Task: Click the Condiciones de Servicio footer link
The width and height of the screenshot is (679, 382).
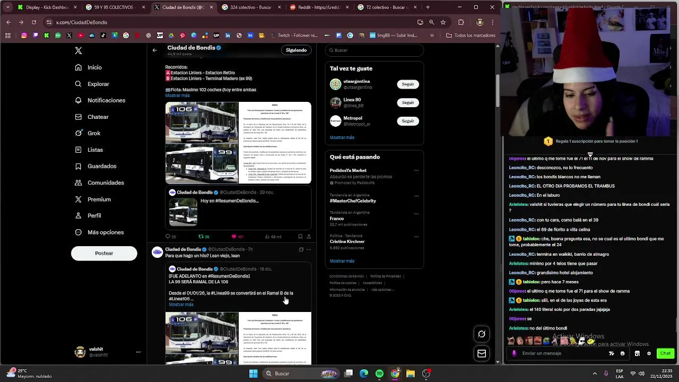Action: pyautogui.click(x=346, y=276)
